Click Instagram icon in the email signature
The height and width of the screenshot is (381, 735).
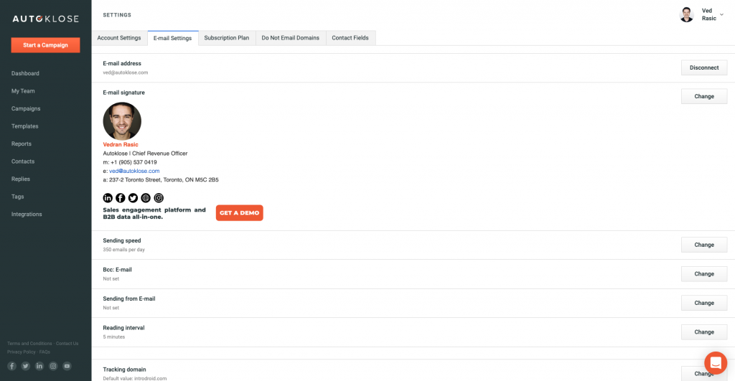(x=159, y=198)
